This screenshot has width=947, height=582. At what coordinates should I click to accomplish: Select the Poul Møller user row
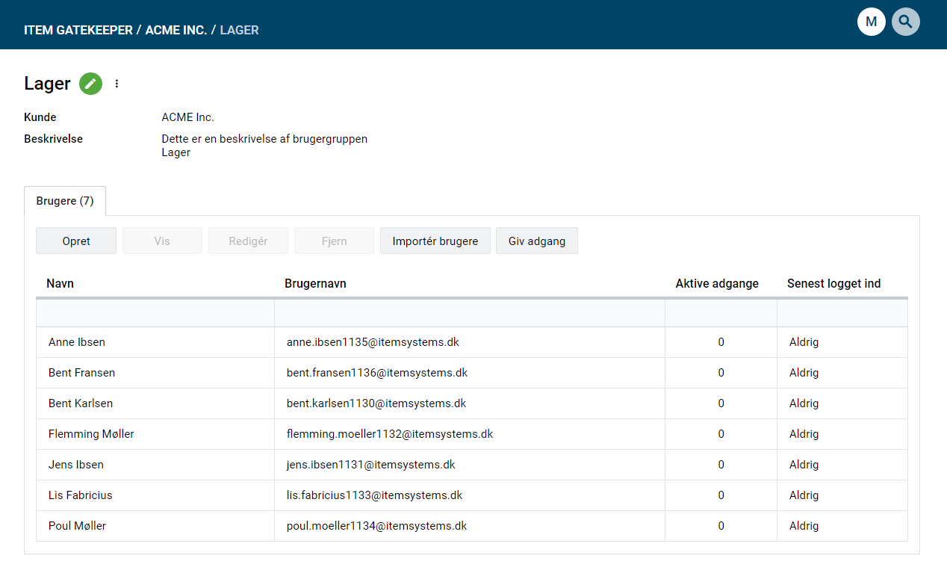[78, 526]
